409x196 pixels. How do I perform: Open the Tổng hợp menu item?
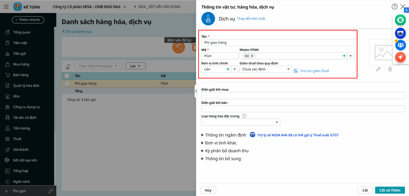21,171
